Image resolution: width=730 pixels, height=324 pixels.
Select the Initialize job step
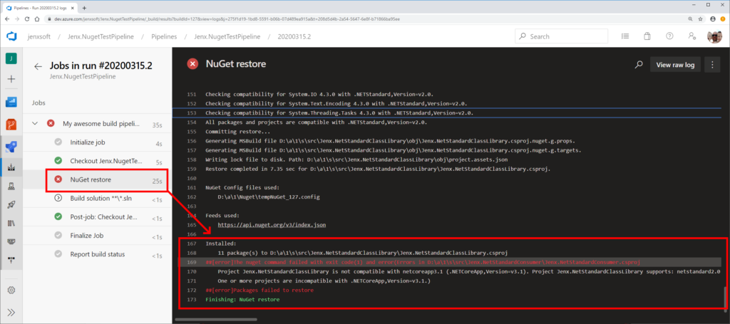(x=97, y=142)
